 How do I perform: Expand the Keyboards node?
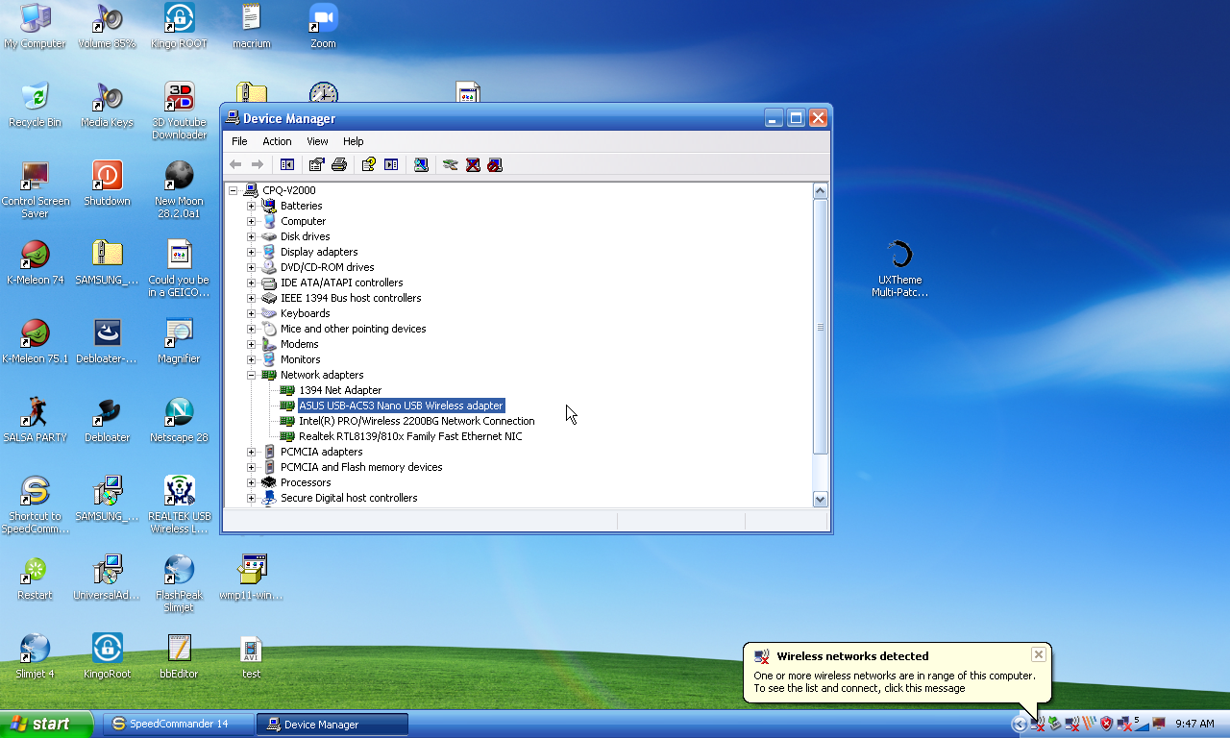point(251,313)
